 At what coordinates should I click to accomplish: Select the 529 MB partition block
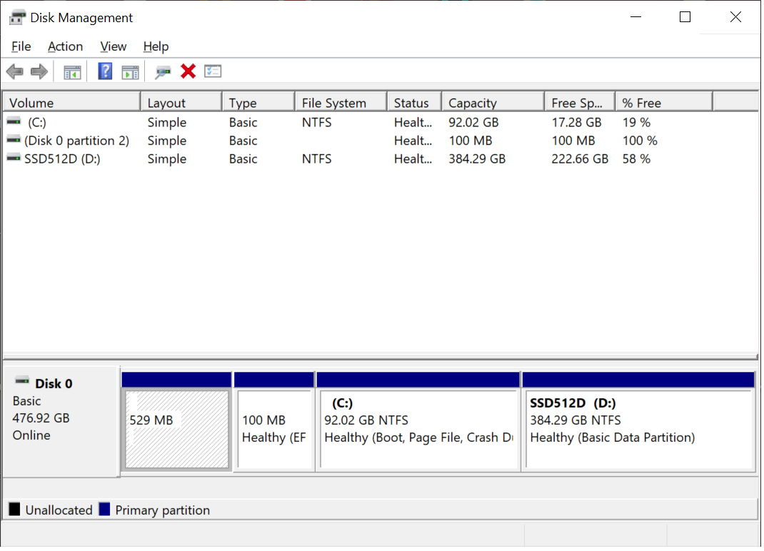(176, 429)
